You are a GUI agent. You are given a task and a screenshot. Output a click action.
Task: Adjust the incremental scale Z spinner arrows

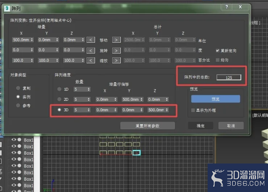click(83, 60)
